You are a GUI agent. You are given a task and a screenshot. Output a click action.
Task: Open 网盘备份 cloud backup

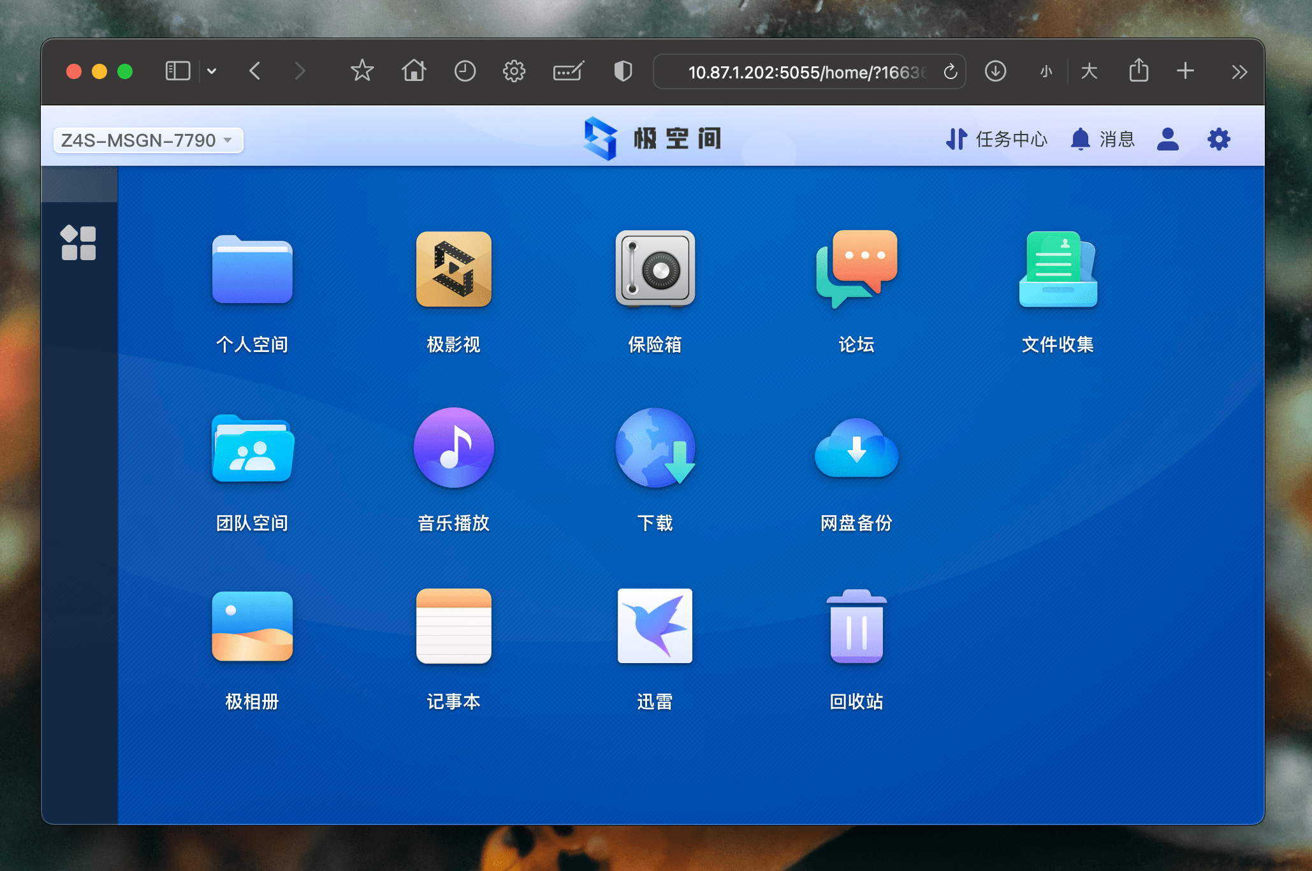(x=856, y=448)
